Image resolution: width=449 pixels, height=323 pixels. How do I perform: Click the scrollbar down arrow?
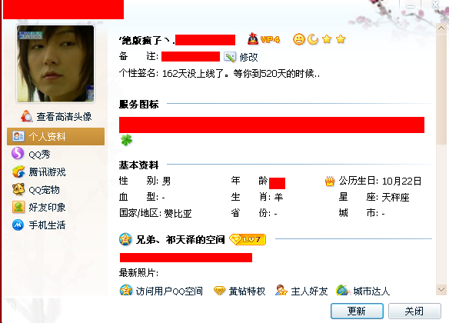pos(441,289)
